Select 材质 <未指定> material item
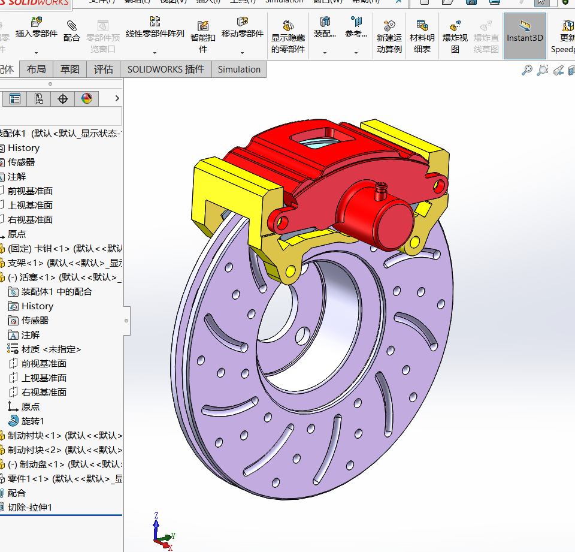The image size is (575, 552). click(x=44, y=349)
